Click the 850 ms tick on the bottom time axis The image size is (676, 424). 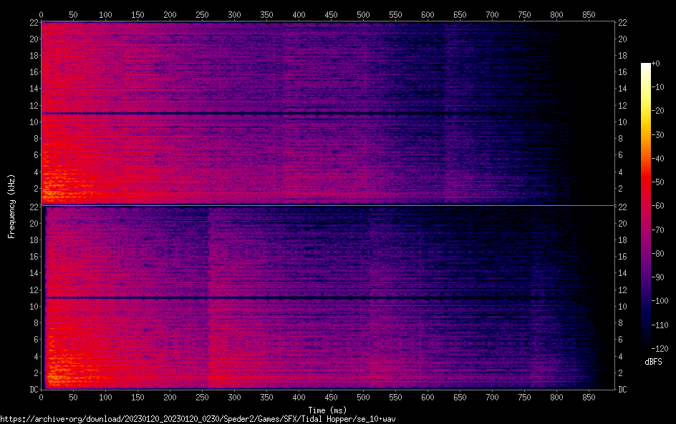[x=589, y=398]
